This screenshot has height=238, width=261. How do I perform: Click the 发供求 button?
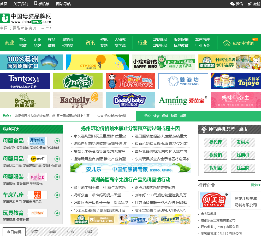pyautogui.click(x=243, y=142)
